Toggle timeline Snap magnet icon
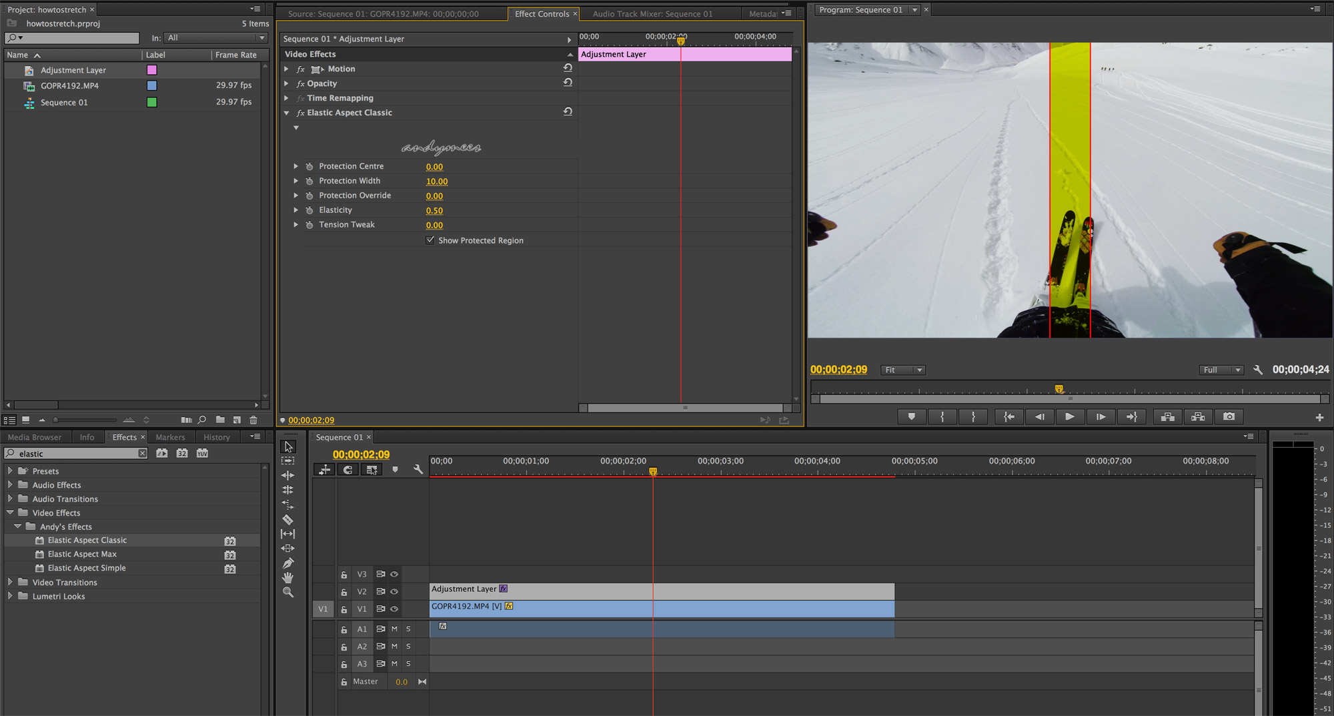The height and width of the screenshot is (716, 1334). click(348, 470)
